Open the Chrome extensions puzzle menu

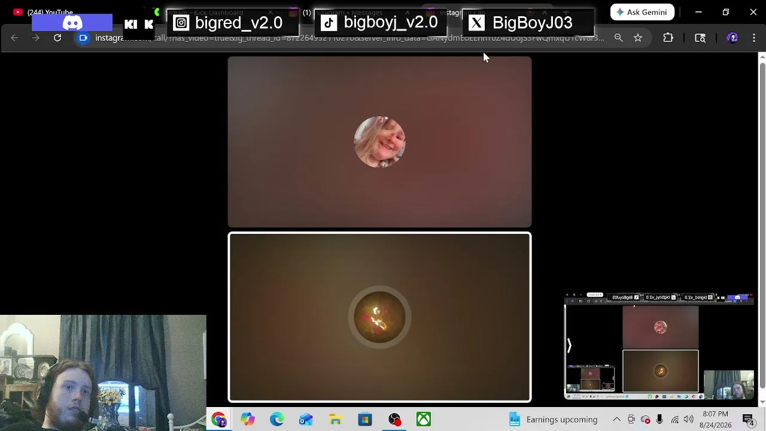[668, 38]
